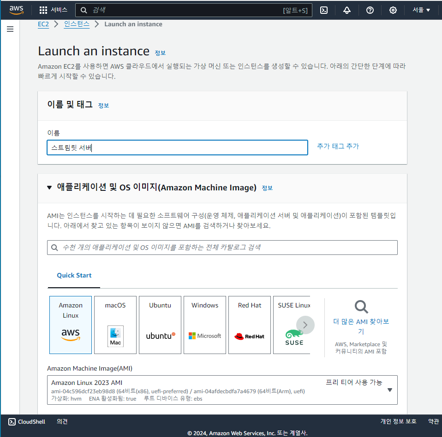Open 정보 link next to Amazon Machine Image heading
This screenshot has height=437, width=442.
pyautogui.click(x=267, y=188)
